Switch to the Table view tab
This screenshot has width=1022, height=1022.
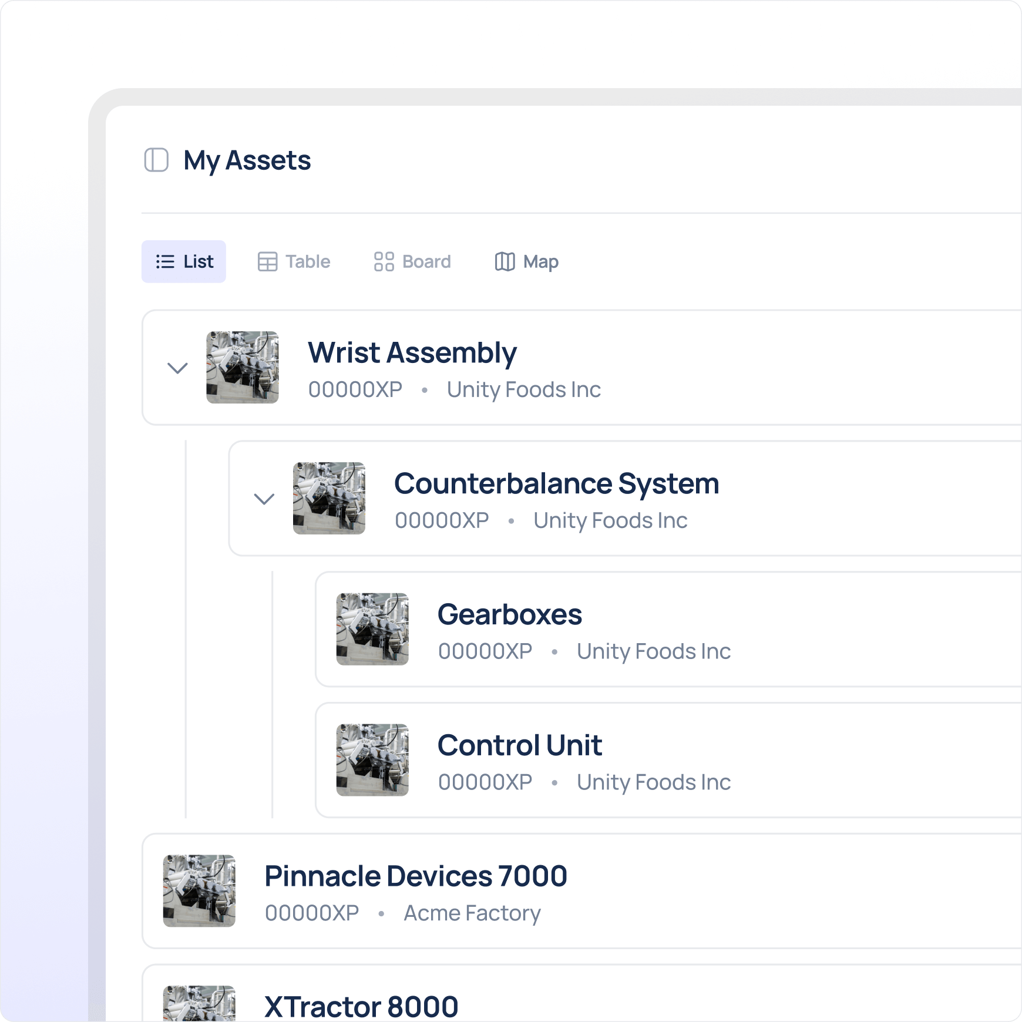tap(294, 261)
